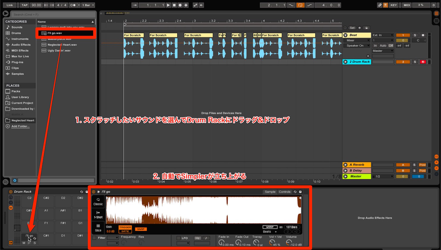Toggle the Automation Arm icon

point(195,5)
